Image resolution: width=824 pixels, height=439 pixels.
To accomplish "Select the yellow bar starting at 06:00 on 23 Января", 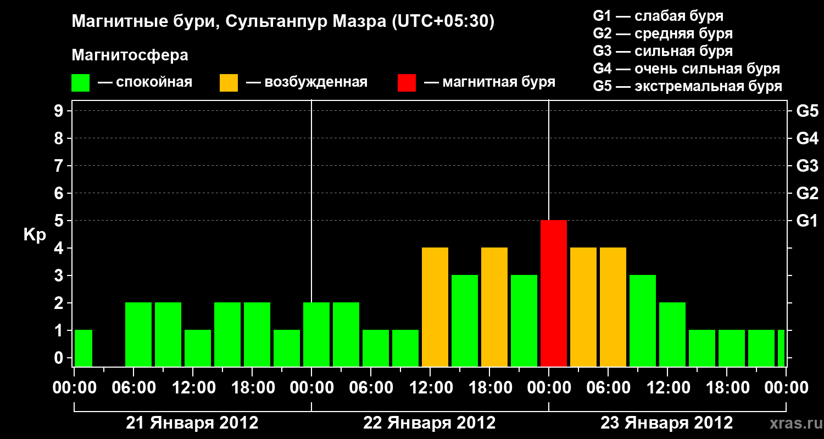I will 613,307.
